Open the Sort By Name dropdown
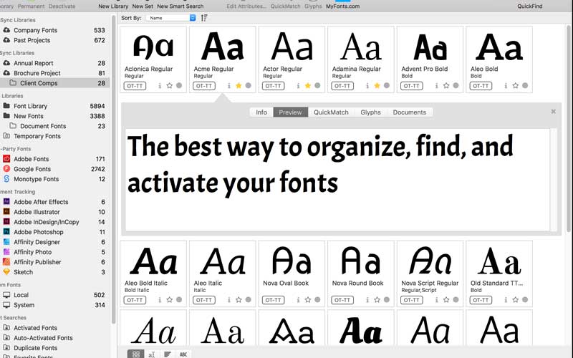Screen dimensions: 573x358 click(x=170, y=18)
